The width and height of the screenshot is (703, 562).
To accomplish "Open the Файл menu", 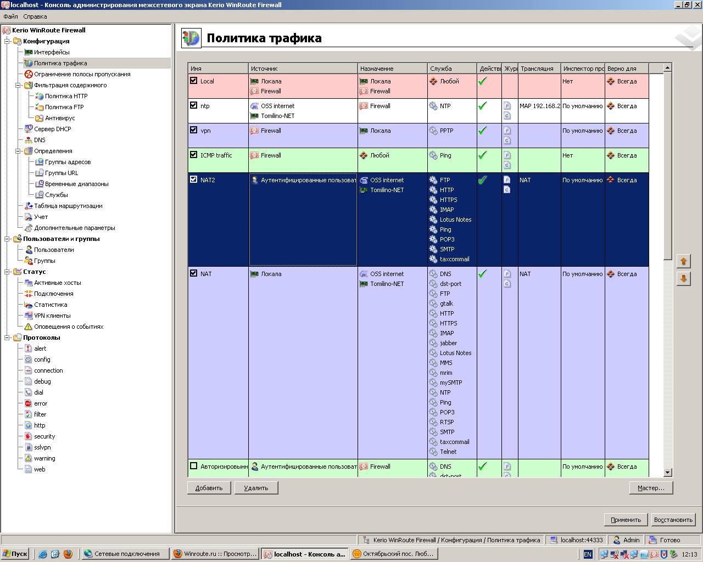I will point(10,16).
